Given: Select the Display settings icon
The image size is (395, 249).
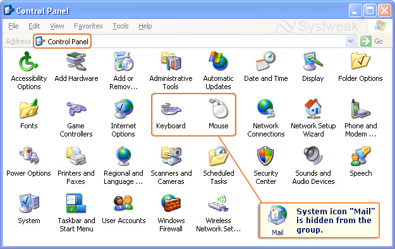Looking at the screenshot, I should click(313, 61).
